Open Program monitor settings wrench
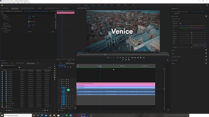 [x=160, y=52]
